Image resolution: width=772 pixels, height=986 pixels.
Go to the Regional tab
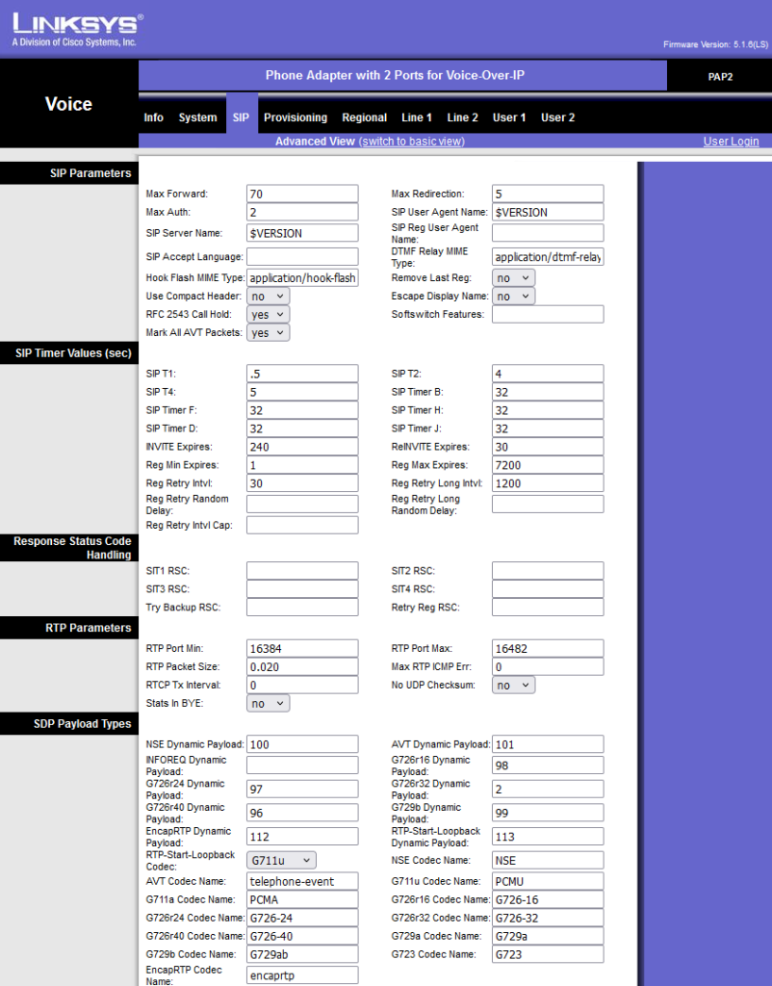364,117
